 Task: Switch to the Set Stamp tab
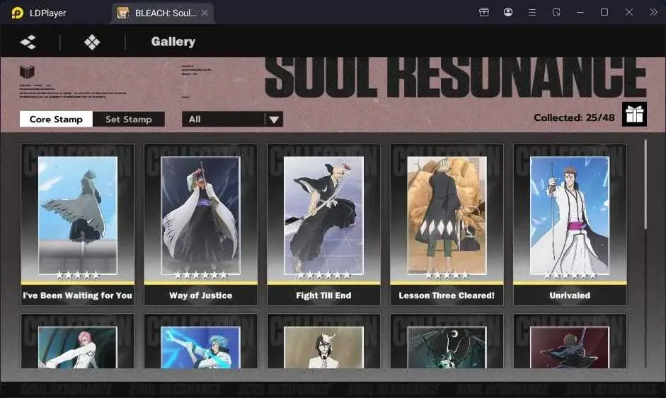click(129, 119)
